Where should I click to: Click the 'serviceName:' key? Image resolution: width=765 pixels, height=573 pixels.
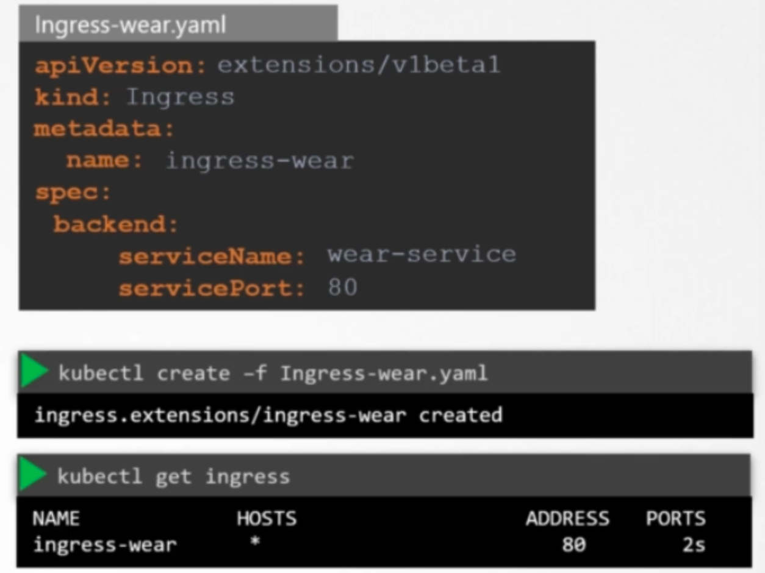(x=212, y=257)
